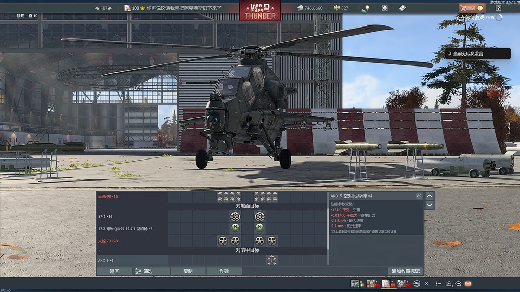Open the contacts friends icon

(x=449, y=283)
